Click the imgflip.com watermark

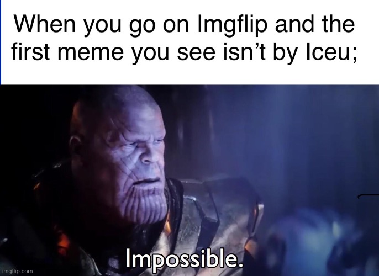[x=17, y=271]
